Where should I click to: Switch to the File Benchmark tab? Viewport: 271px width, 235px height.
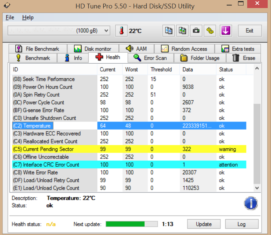coord(38,49)
